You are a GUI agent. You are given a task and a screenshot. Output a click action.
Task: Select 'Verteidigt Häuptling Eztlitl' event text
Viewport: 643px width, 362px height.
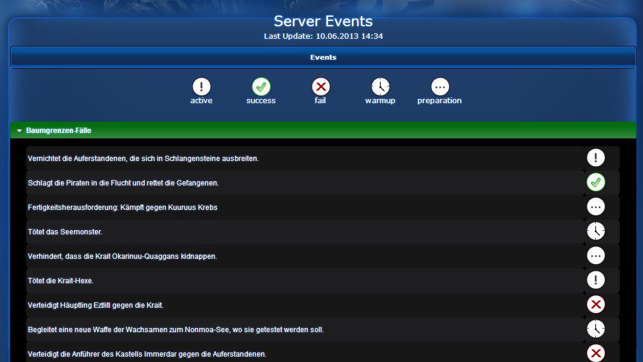[95, 305]
